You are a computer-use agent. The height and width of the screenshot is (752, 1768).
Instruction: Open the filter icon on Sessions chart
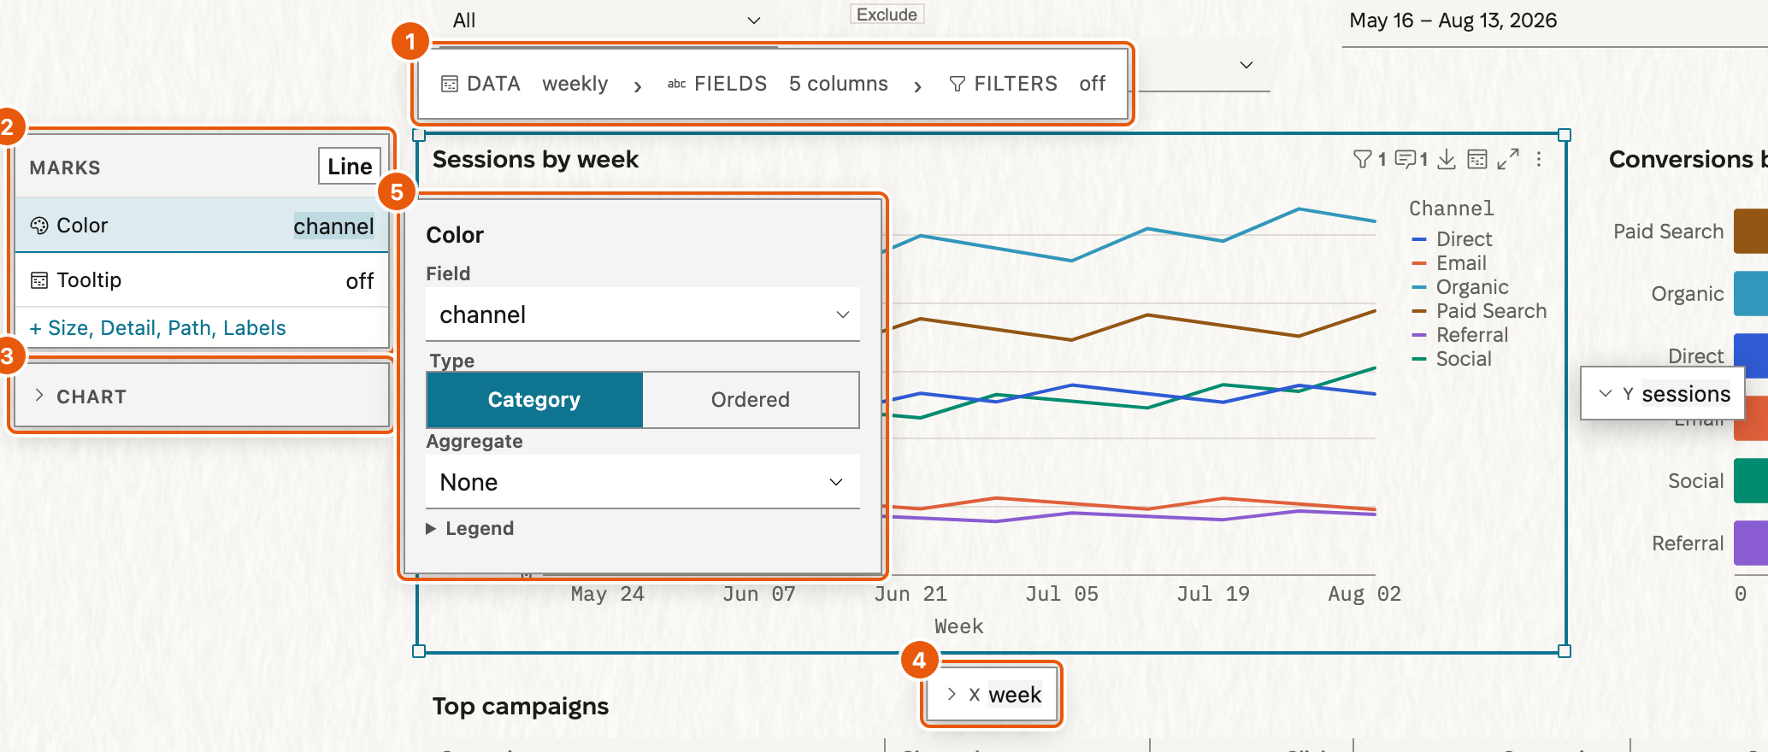(1363, 159)
